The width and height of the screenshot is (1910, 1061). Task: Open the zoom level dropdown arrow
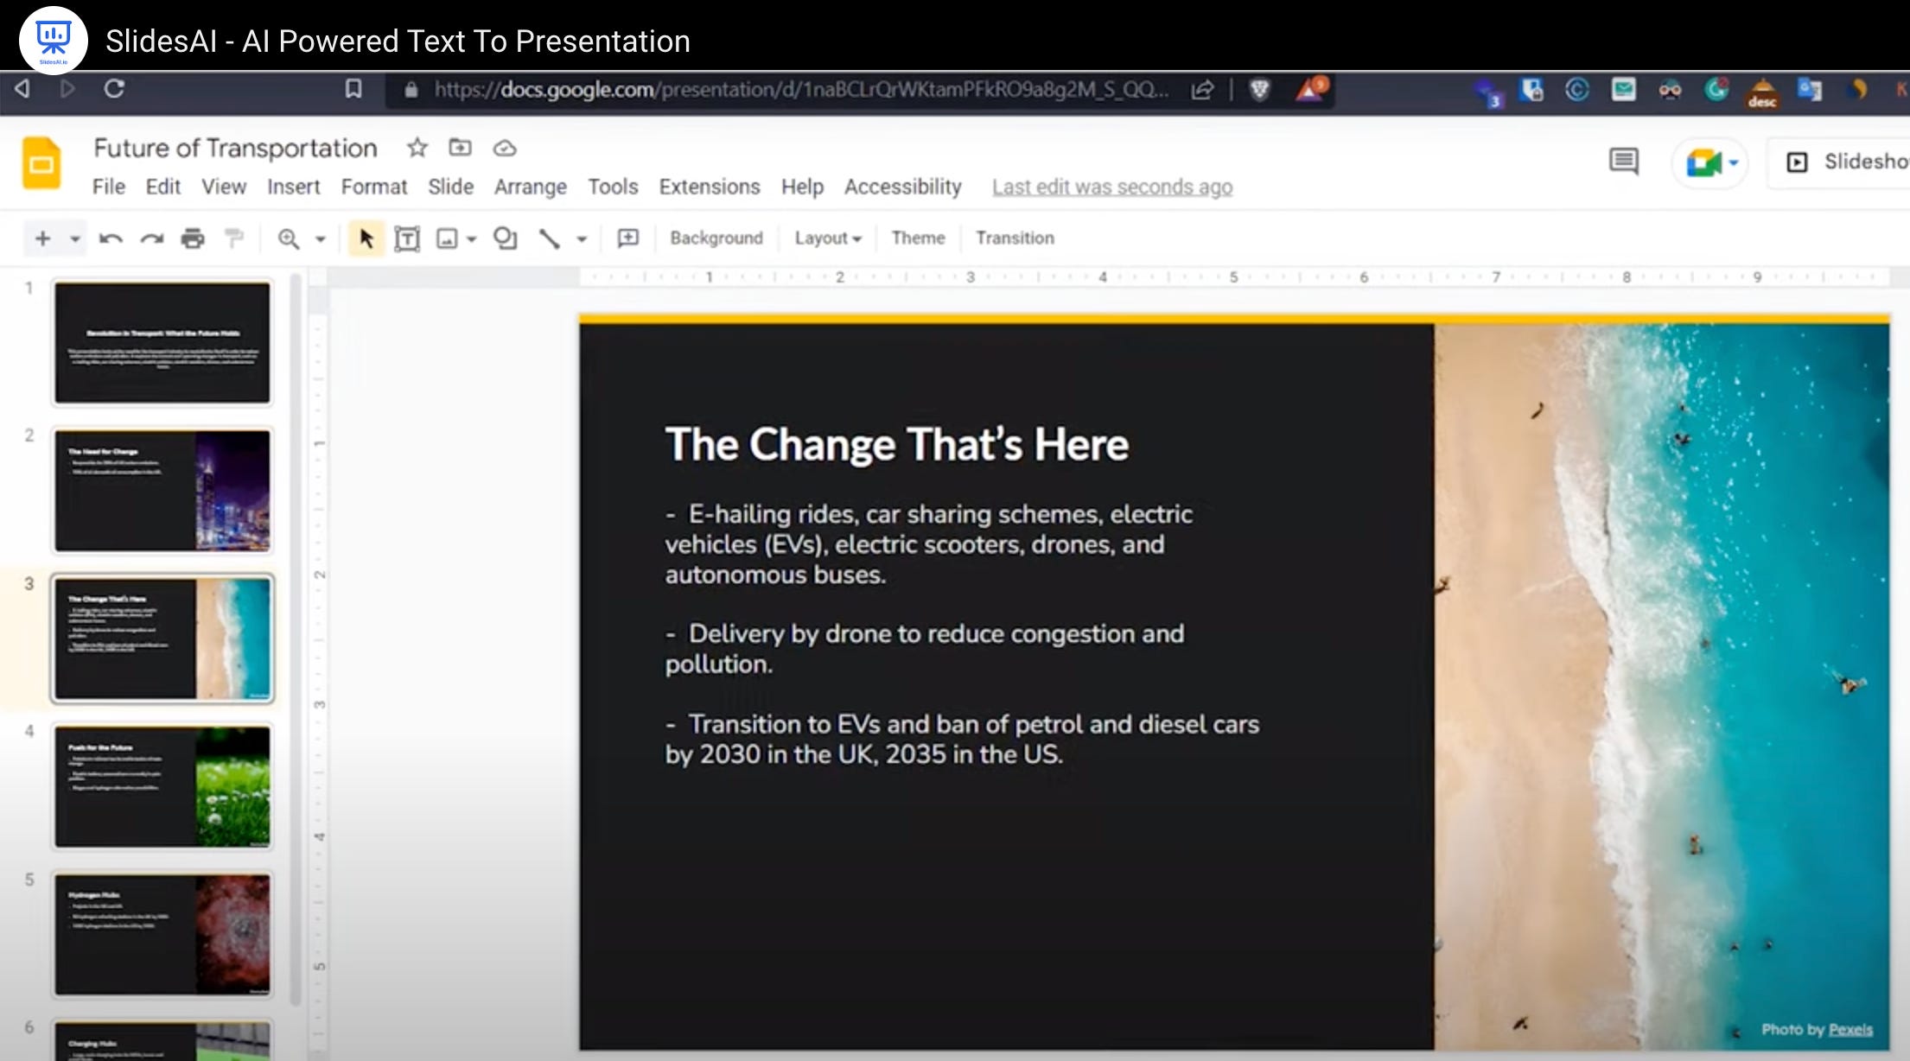(x=320, y=239)
